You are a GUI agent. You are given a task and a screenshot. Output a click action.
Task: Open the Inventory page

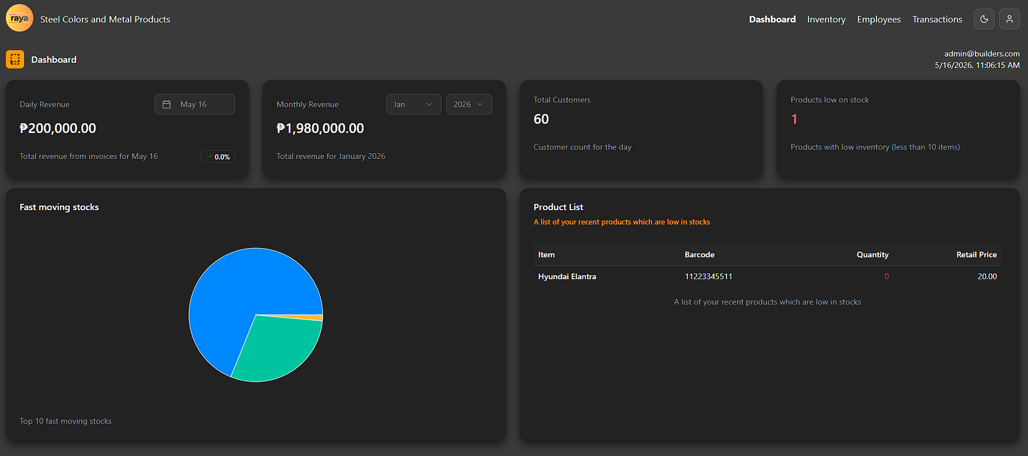pyautogui.click(x=826, y=19)
